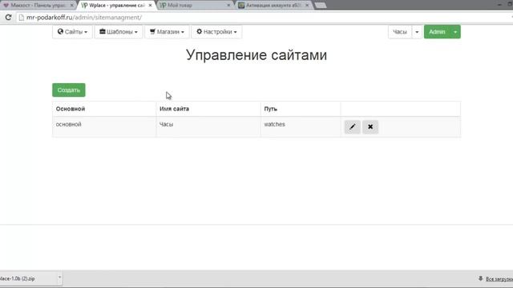513x288 pixels.
Task: Click the green Создать button
Action: (x=69, y=90)
